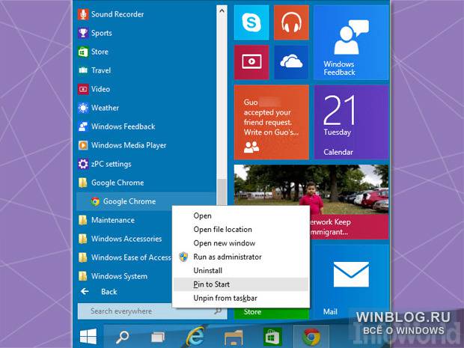This screenshot has width=464, height=348.
Task: Open the Weather app
Action: tap(99, 108)
